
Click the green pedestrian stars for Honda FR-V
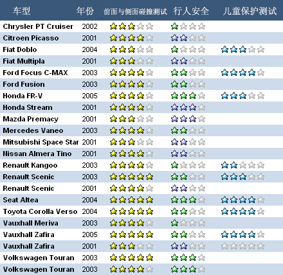[x=188, y=96]
